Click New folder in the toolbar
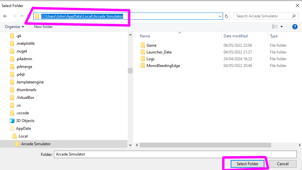 (43, 27)
